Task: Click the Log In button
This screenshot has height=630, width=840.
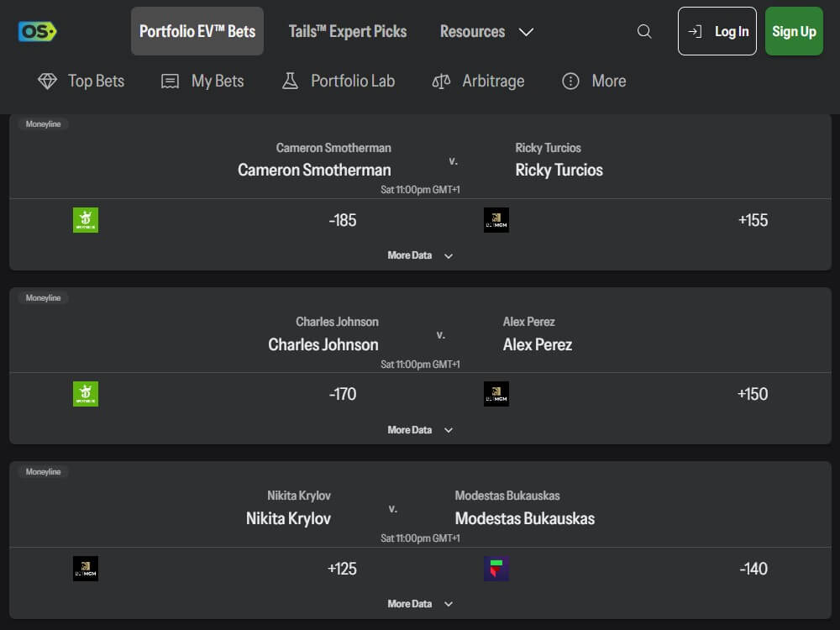Action: [x=717, y=31]
